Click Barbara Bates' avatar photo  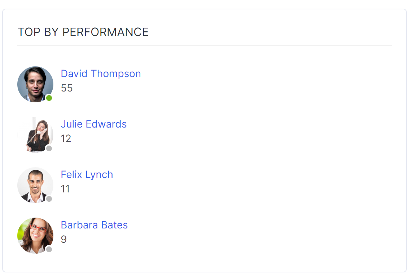35,235
